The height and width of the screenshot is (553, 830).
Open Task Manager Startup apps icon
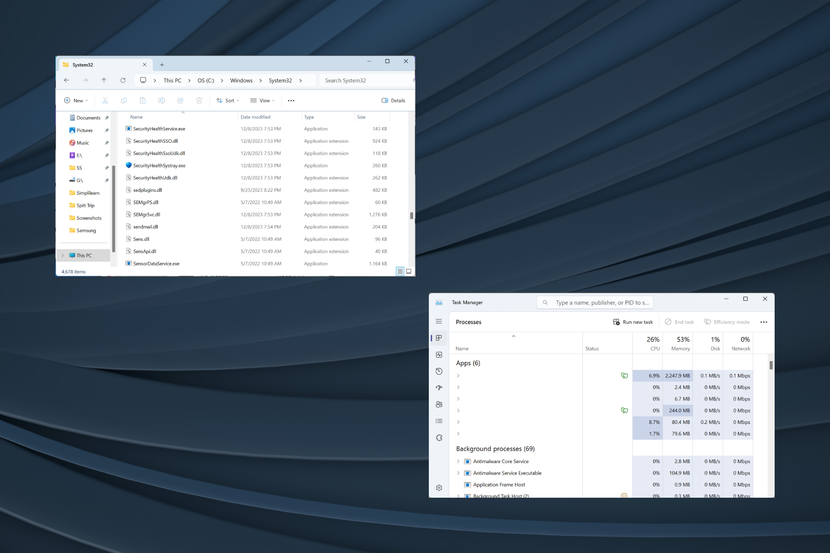439,388
